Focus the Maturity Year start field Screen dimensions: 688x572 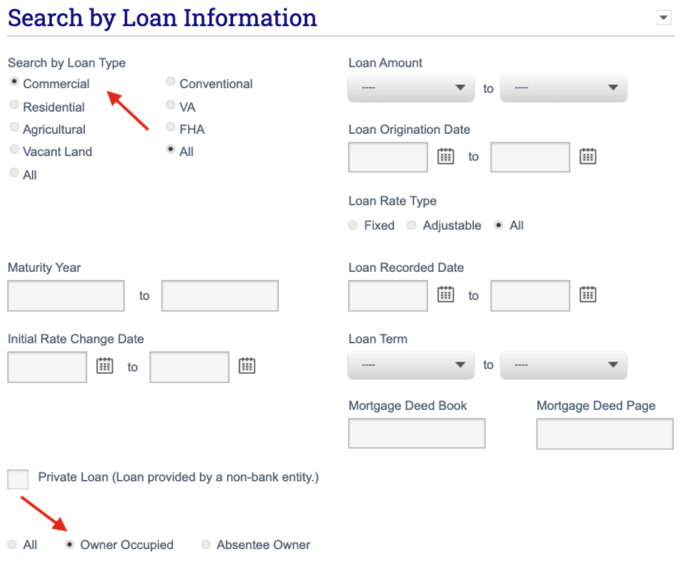tap(66, 296)
